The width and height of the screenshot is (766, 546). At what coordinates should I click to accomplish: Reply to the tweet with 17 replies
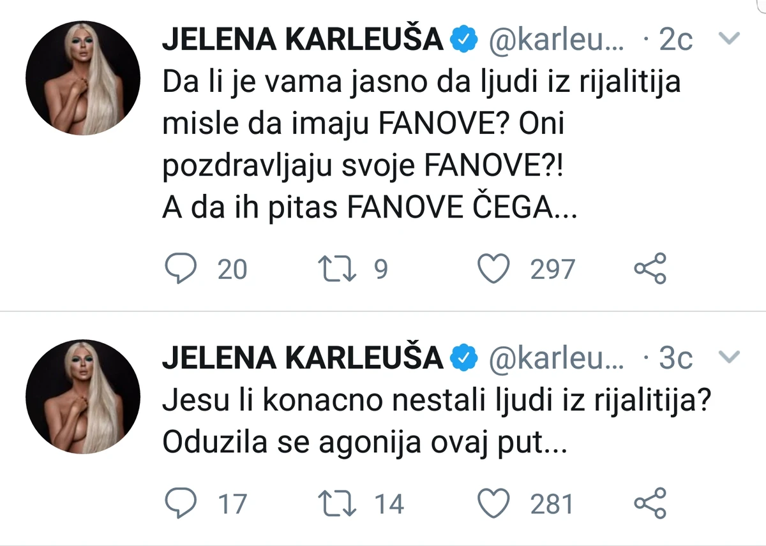(181, 505)
